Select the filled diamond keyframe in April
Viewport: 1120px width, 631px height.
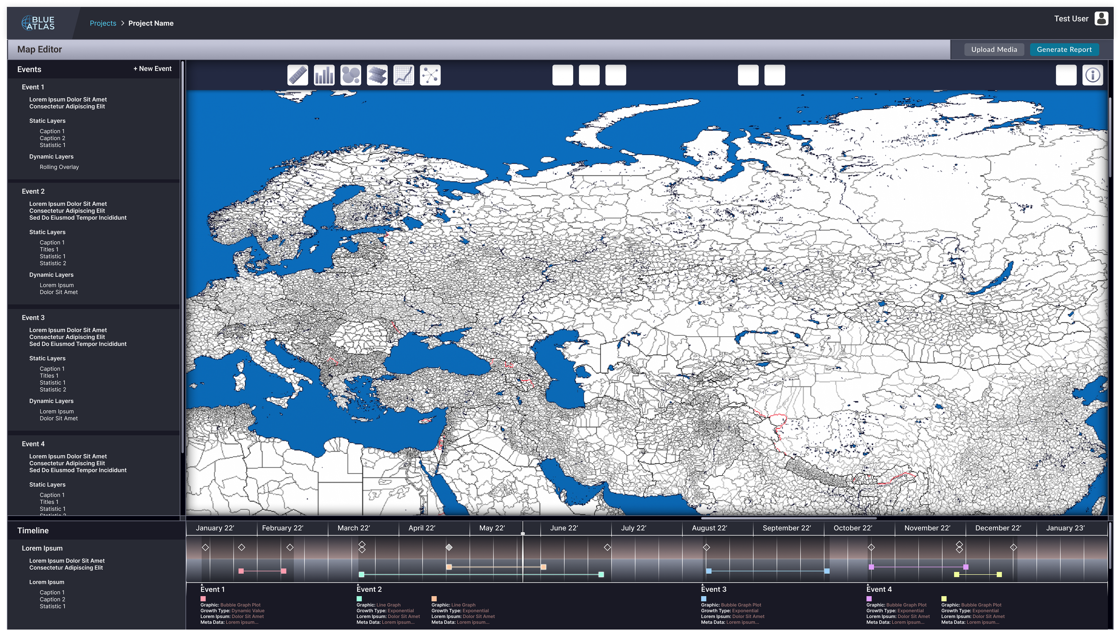click(449, 548)
